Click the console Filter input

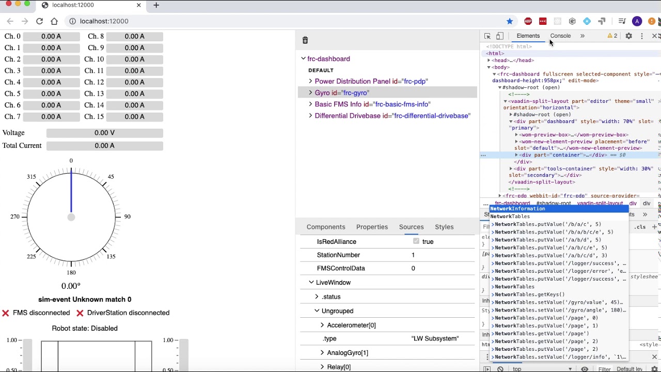[604, 369]
